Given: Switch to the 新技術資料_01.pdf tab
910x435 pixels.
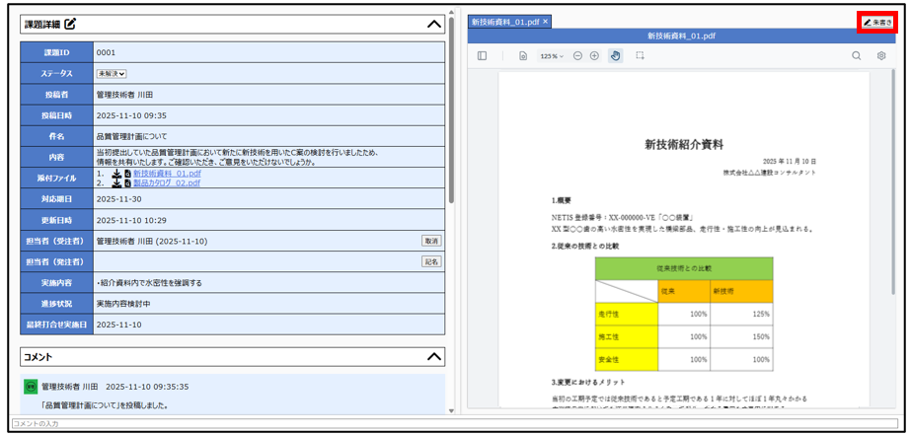Looking at the screenshot, I should tap(504, 22).
